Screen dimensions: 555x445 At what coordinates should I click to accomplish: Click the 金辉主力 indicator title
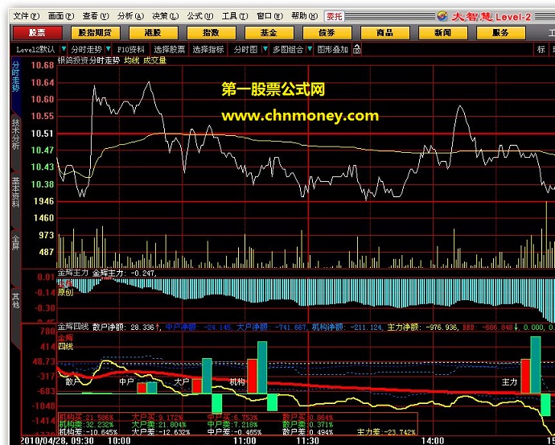point(74,273)
